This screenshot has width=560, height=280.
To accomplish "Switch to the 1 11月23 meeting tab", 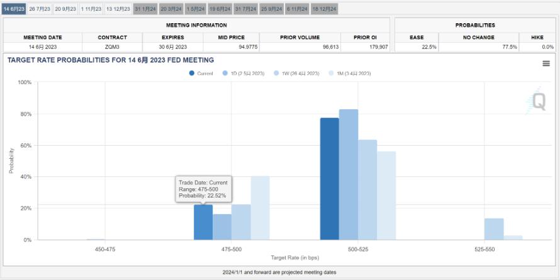I will pyautogui.click(x=91, y=9).
